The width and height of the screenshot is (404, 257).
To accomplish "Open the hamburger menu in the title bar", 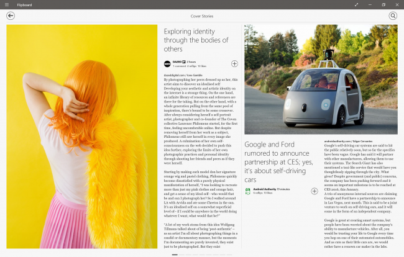I will (x=7, y=4).
